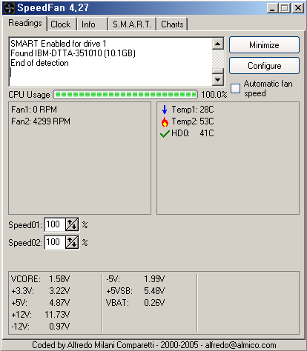Click the VBAT 0.26V reading
The width and height of the screenshot is (307, 351).
pos(136,303)
